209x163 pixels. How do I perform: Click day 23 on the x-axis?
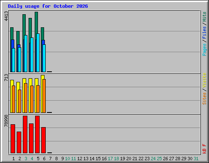click(x=147, y=159)
